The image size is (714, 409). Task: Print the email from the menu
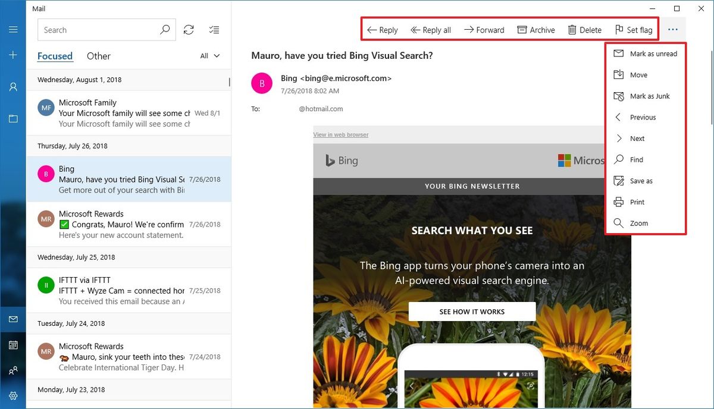(x=638, y=202)
